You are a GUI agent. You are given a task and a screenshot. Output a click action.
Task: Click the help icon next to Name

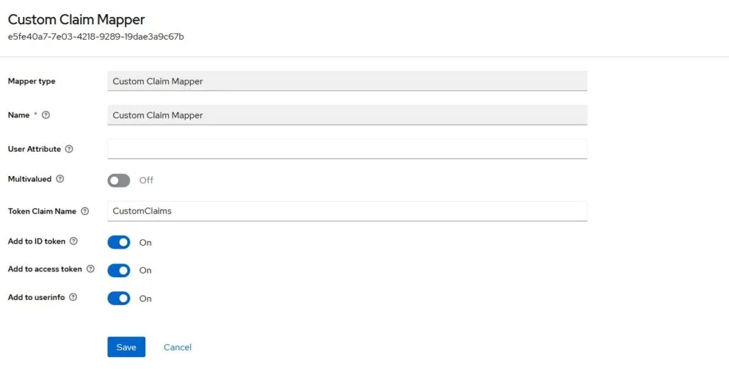46,115
